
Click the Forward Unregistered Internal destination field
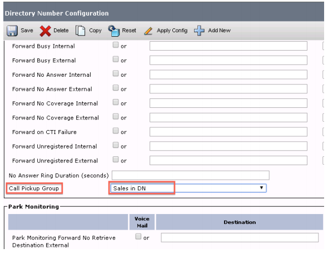click(228, 146)
